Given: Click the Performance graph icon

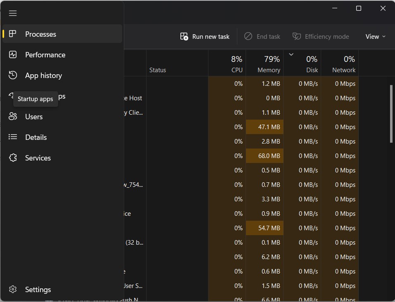Looking at the screenshot, I should coord(13,54).
